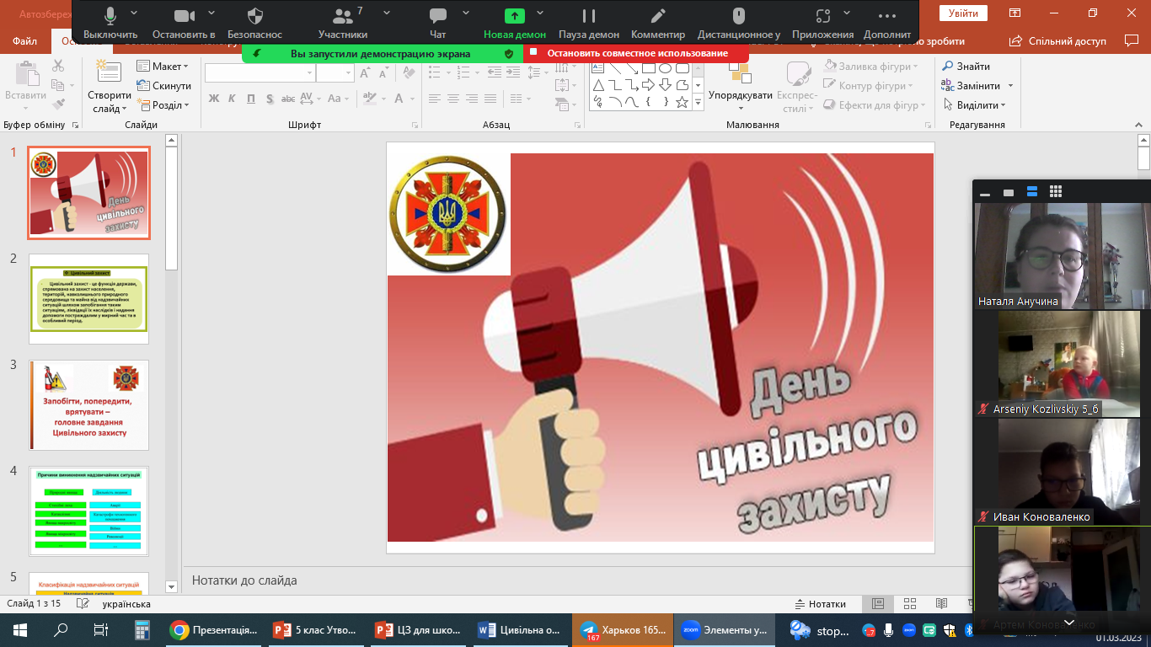Screen dimensions: 1151x647
Task: Expand microphone options arrow in Zoom
Action: pos(135,14)
